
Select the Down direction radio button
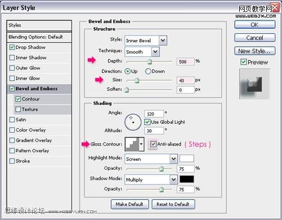[148, 71]
